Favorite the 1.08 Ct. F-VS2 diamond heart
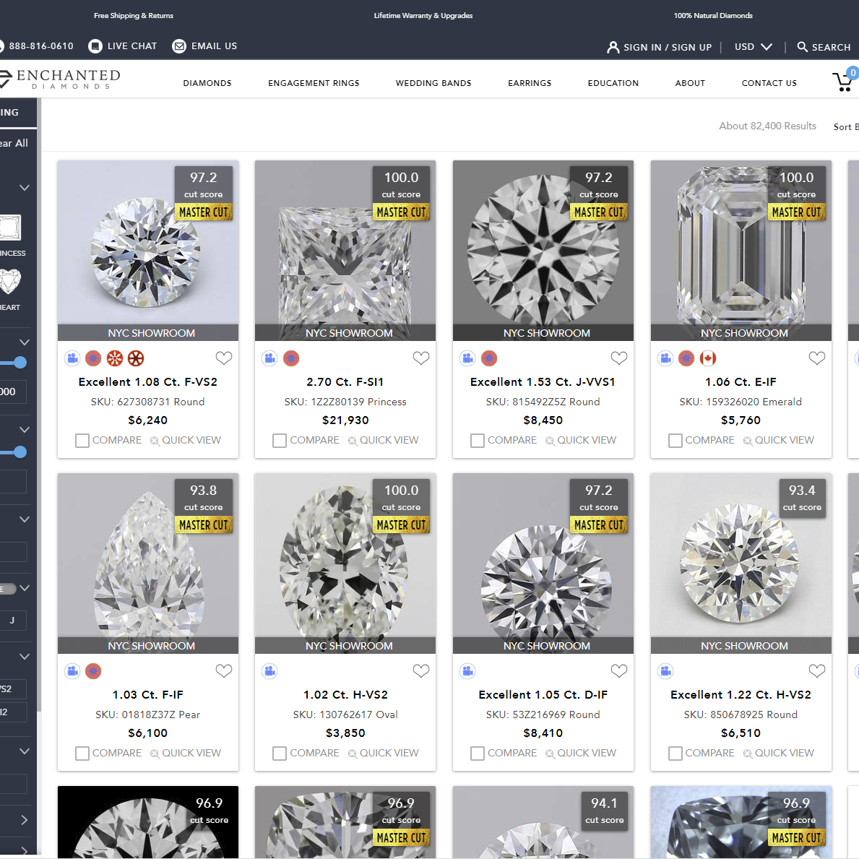This screenshot has width=859, height=859. pyautogui.click(x=223, y=358)
